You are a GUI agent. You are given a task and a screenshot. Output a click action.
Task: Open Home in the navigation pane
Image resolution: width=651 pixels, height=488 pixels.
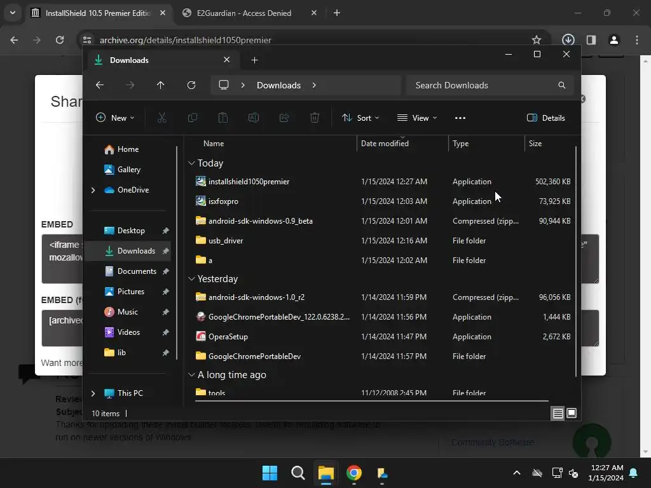pyautogui.click(x=127, y=149)
